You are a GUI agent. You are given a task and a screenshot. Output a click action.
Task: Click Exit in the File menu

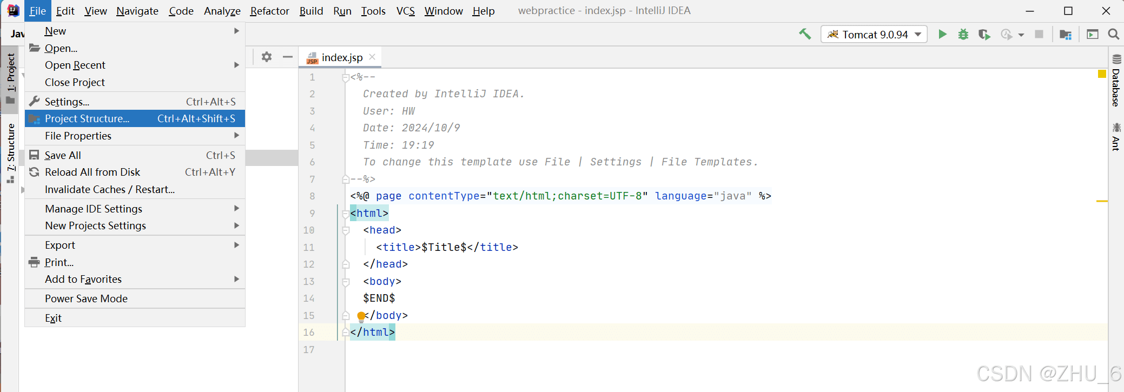tap(53, 318)
